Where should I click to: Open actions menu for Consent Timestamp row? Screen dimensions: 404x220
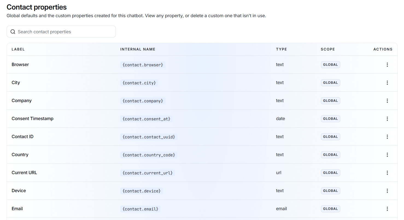pyautogui.click(x=387, y=119)
